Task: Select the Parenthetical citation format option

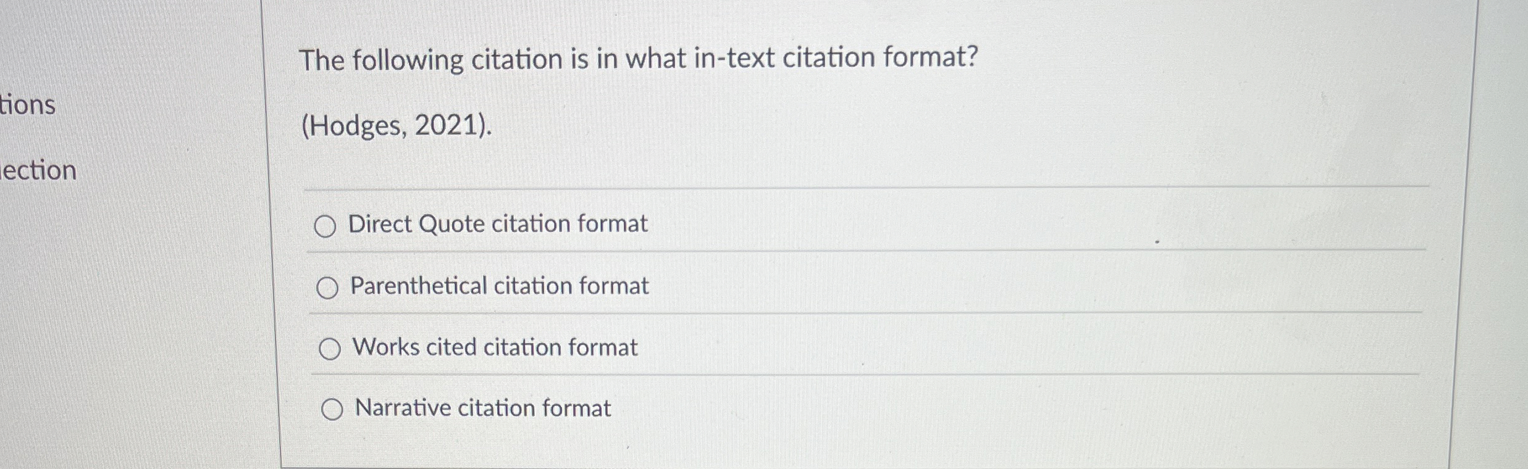Action: [x=329, y=285]
